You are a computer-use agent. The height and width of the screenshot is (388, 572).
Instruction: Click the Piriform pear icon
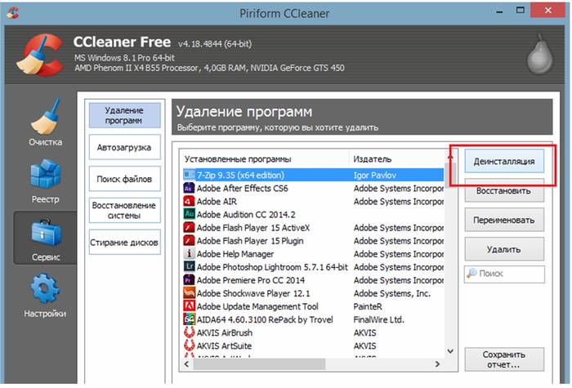tap(539, 55)
